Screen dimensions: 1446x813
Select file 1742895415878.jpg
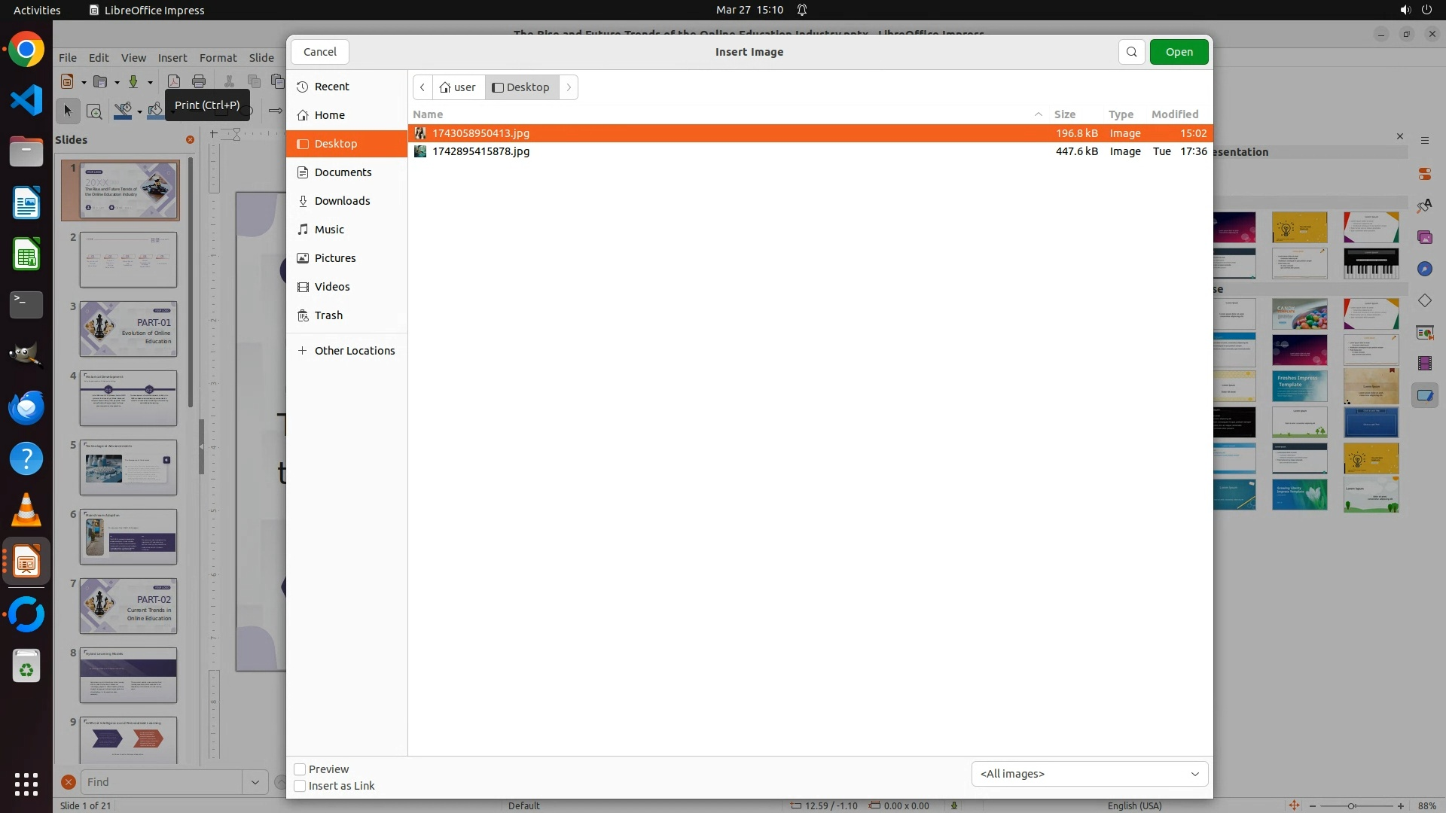(480, 151)
